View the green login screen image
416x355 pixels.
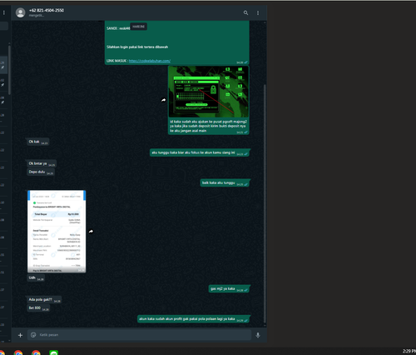point(208,92)
